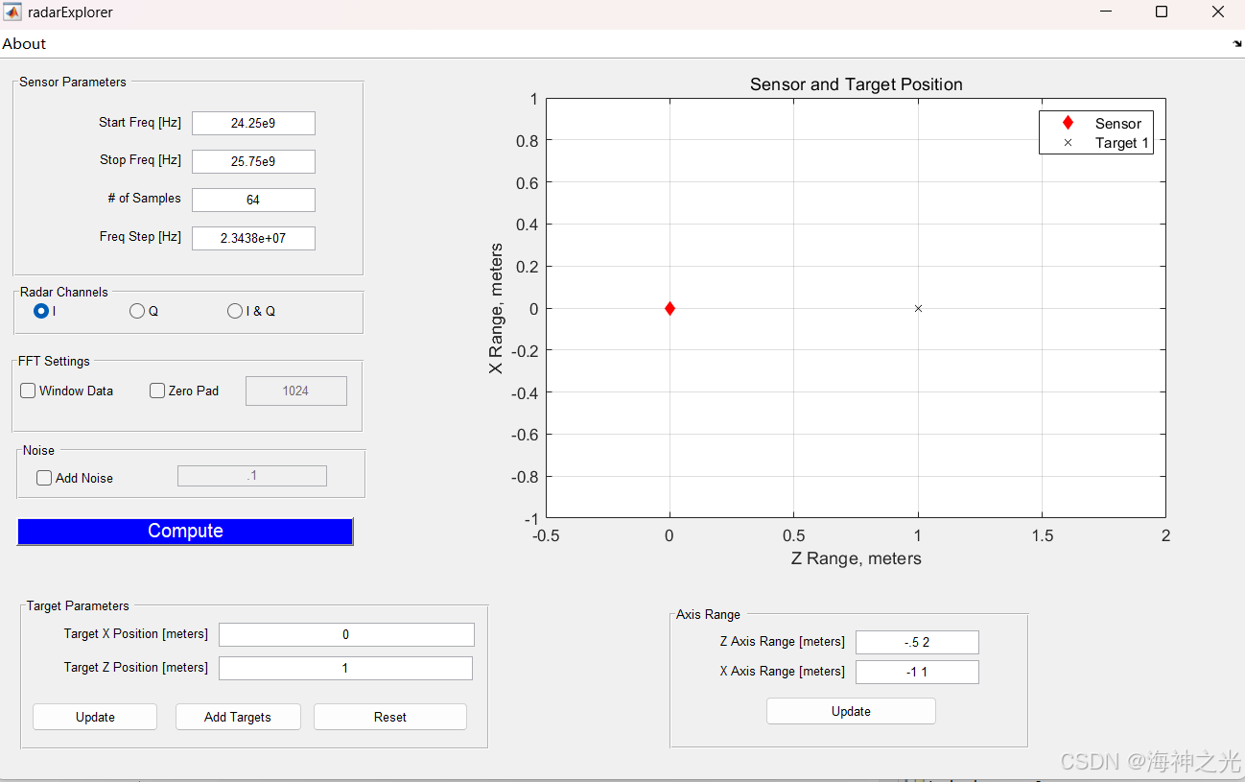The image size is (1245, 782).
Task: Click the X Axis Range input field
Action: [x=917, y=672]
